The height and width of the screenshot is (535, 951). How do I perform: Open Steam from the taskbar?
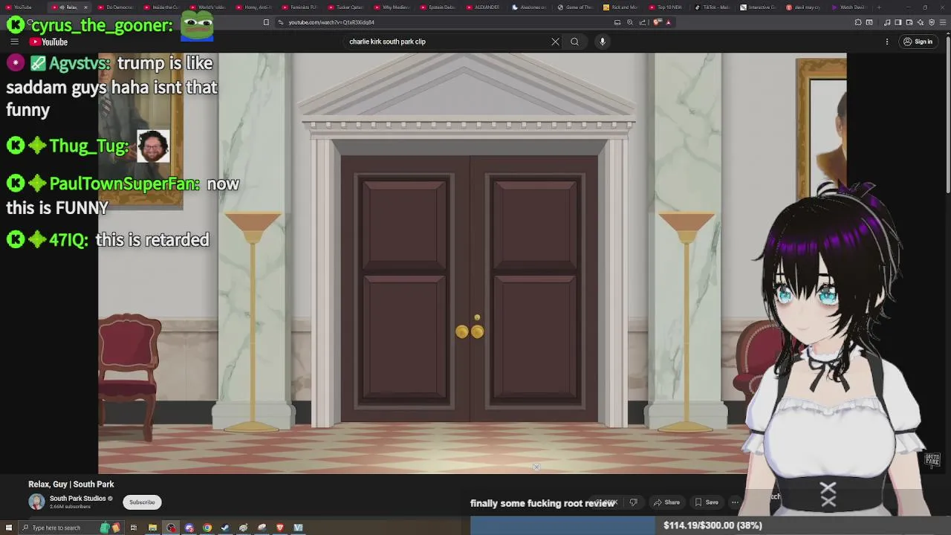225,528
